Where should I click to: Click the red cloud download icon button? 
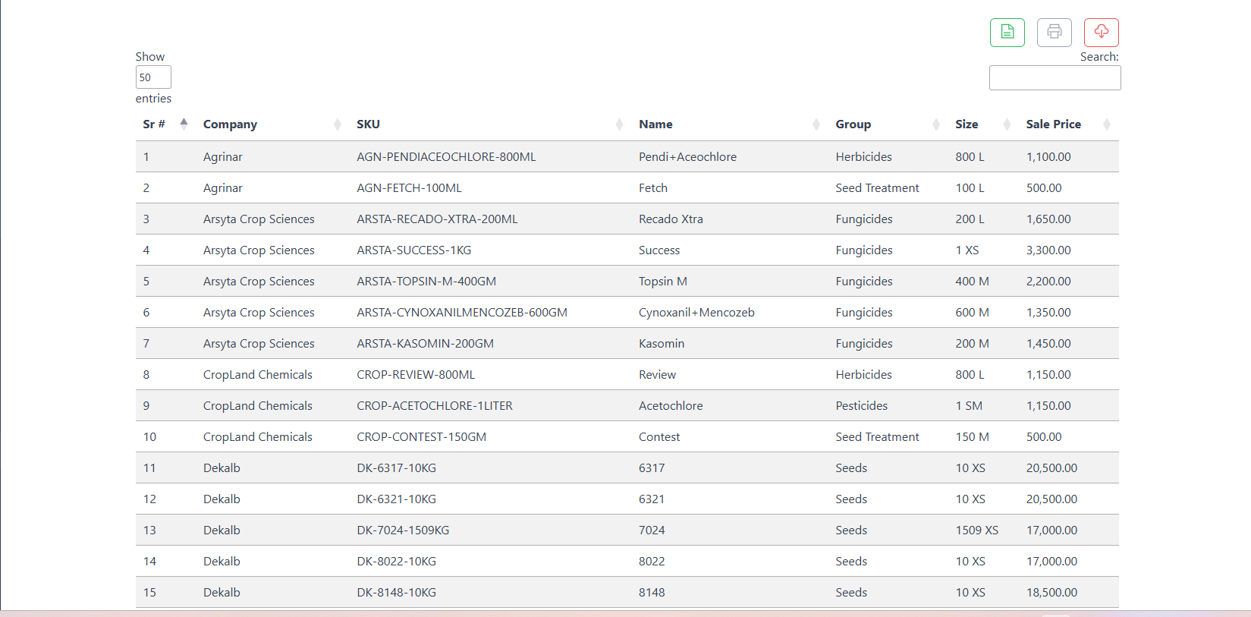point(1101,33)
